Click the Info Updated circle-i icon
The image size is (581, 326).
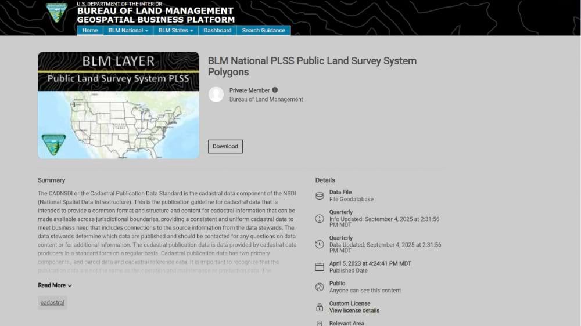[x=320, y=219]
